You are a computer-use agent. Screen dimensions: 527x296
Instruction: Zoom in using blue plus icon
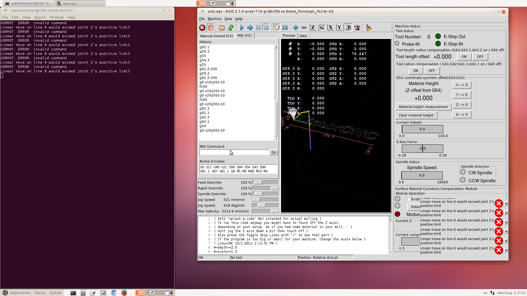click(x=296, y=28)
